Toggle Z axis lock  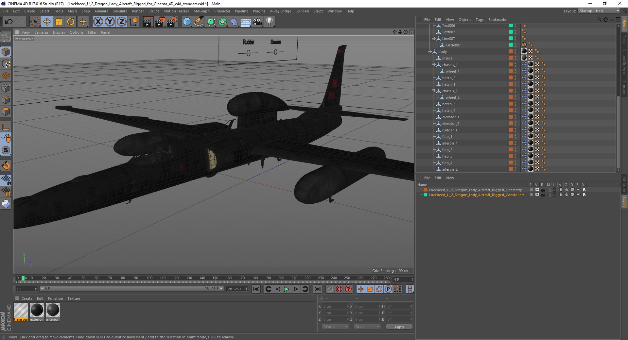pyautogui.click(x=122, y=22)
